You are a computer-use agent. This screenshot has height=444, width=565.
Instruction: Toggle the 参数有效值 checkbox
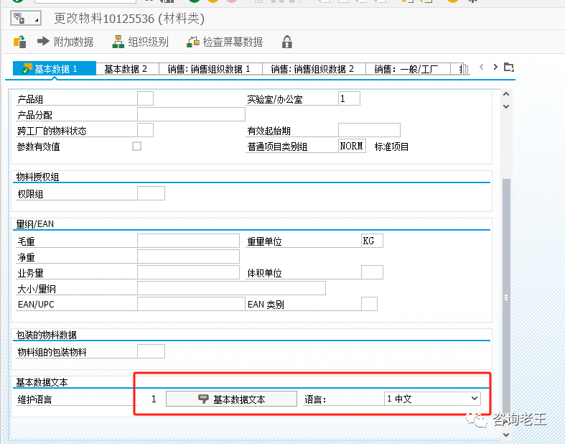[x=137, y=146]
